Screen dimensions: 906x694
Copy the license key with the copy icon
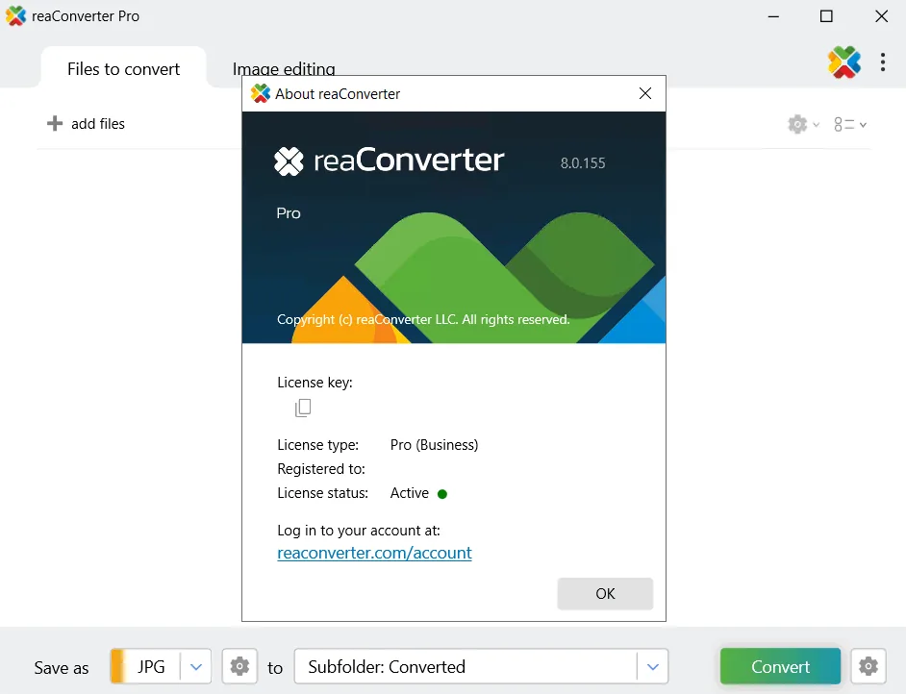click(303, 408)
